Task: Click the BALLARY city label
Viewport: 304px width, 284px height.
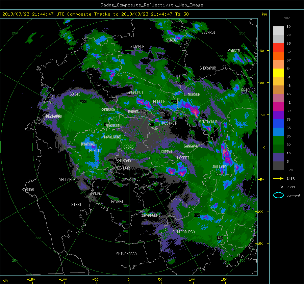Action: [x=220, y=167]
